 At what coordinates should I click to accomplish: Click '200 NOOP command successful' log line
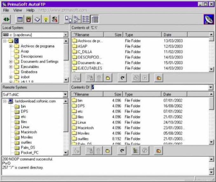click(x=28, y=159)
